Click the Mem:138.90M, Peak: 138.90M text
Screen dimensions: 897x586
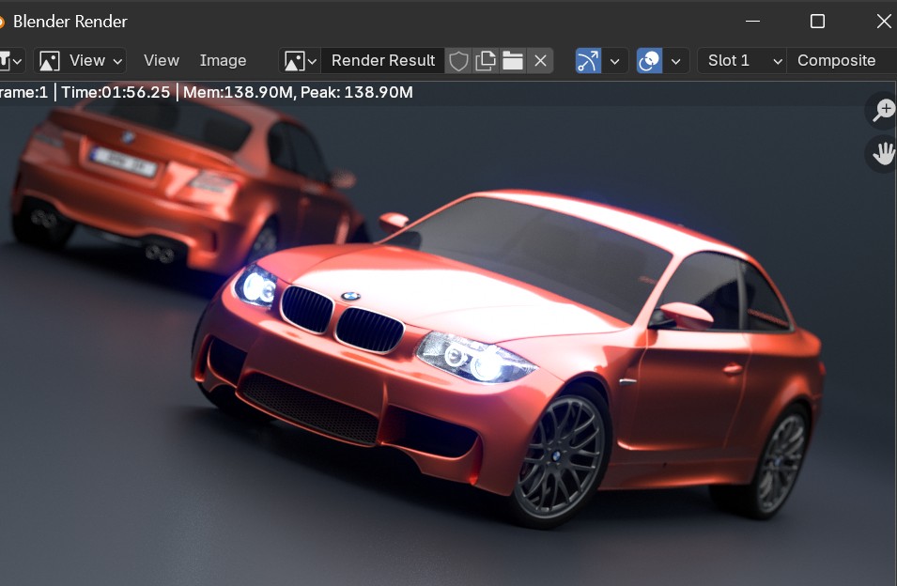298,92
